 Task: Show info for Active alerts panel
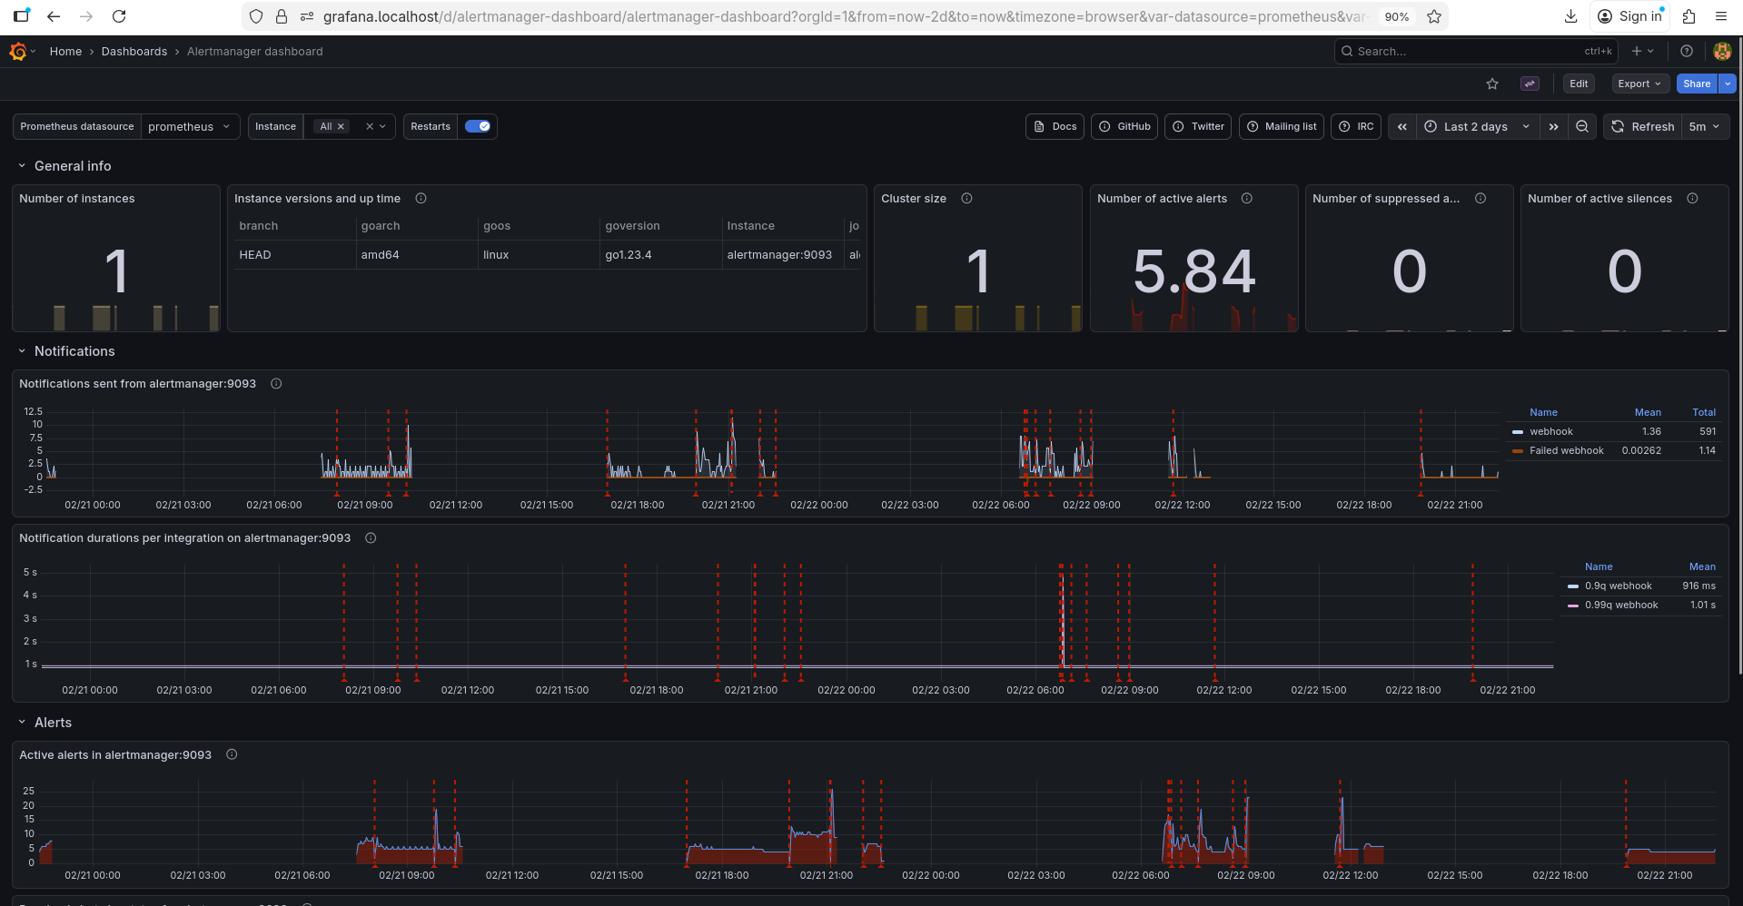click(233, 755)
